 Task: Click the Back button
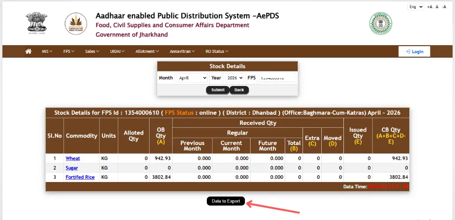[x=239, y=90]
